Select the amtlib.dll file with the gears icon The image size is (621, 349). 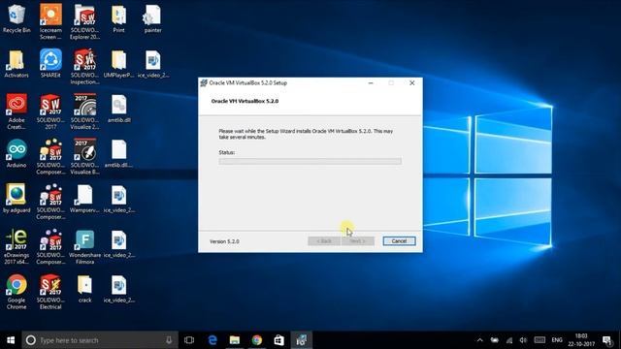click(x=118, y=109)
